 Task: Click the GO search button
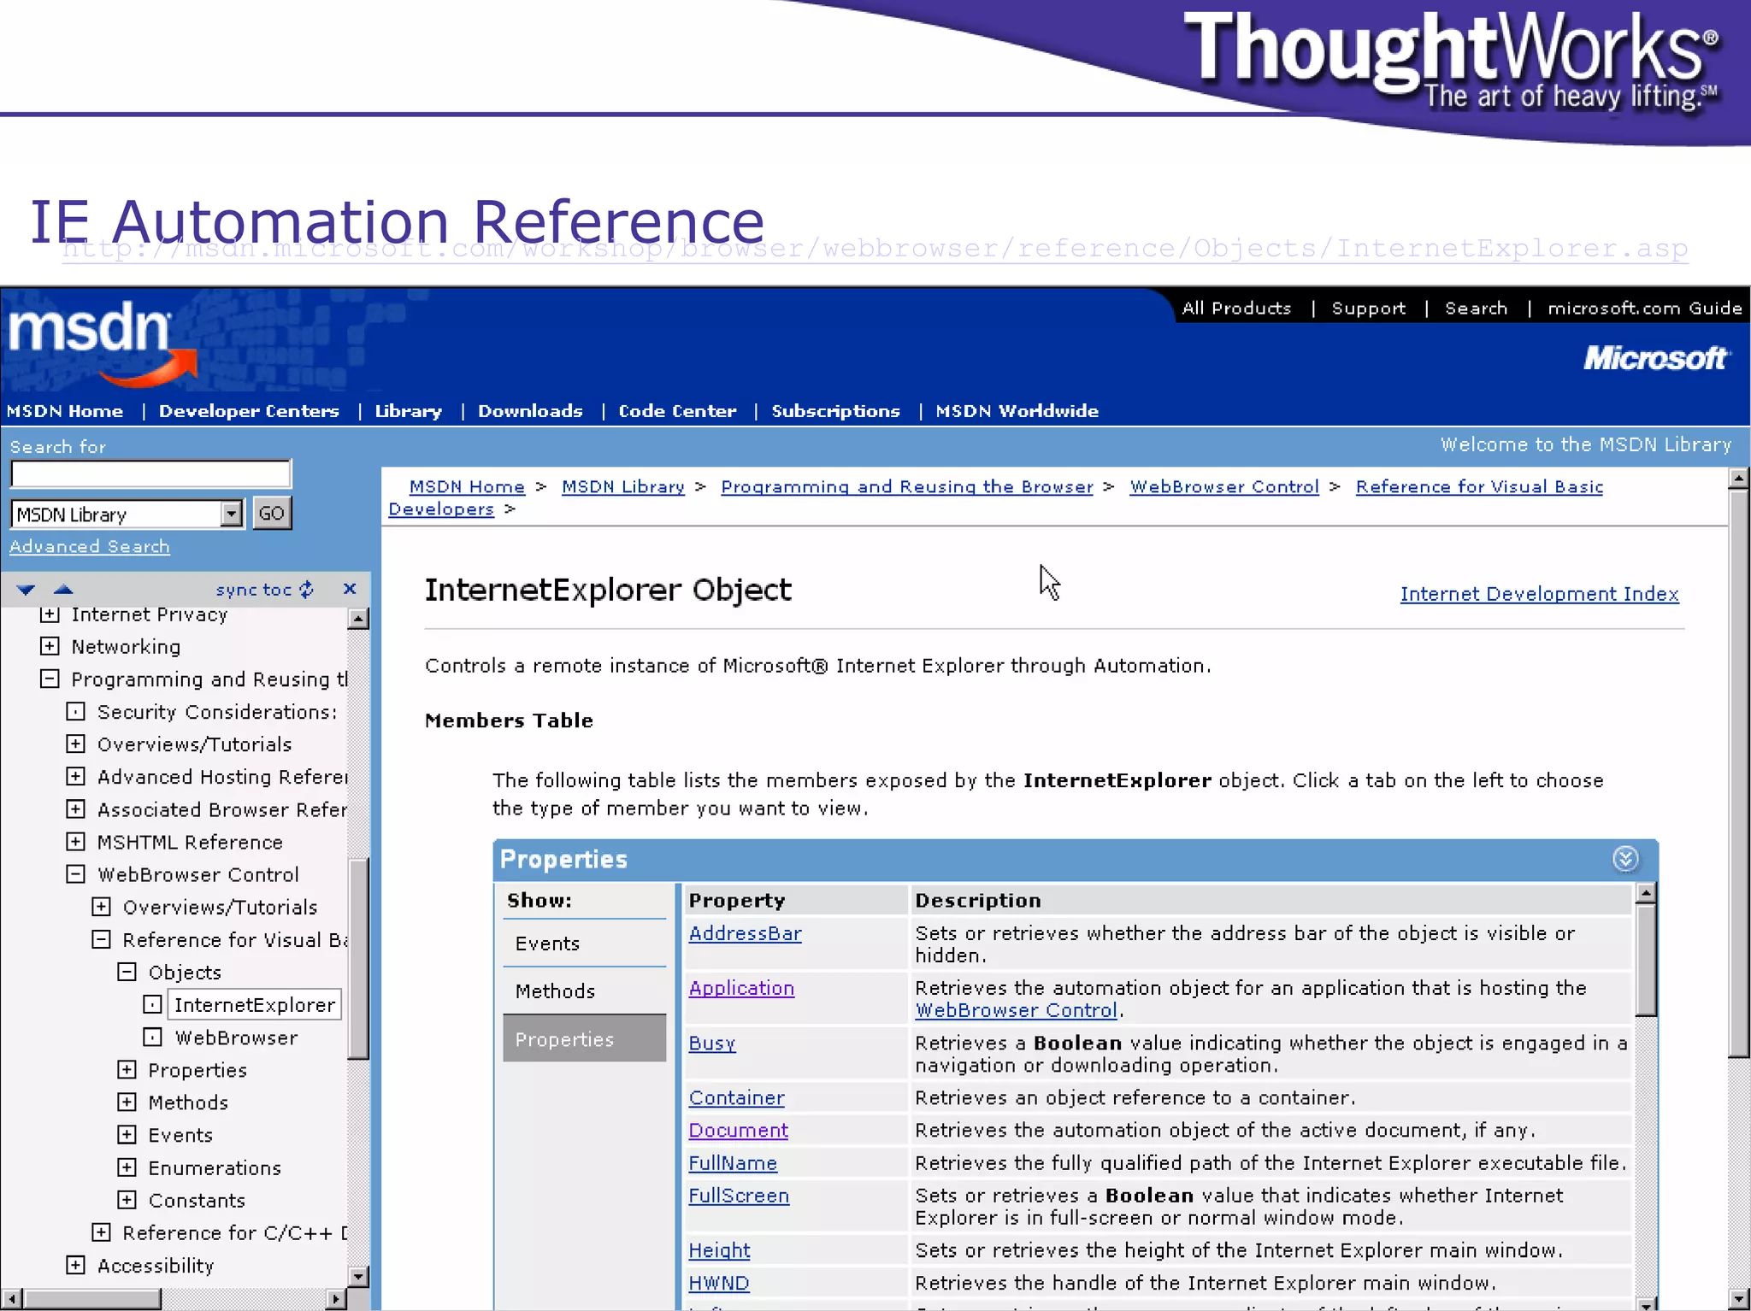click(272, 513)
